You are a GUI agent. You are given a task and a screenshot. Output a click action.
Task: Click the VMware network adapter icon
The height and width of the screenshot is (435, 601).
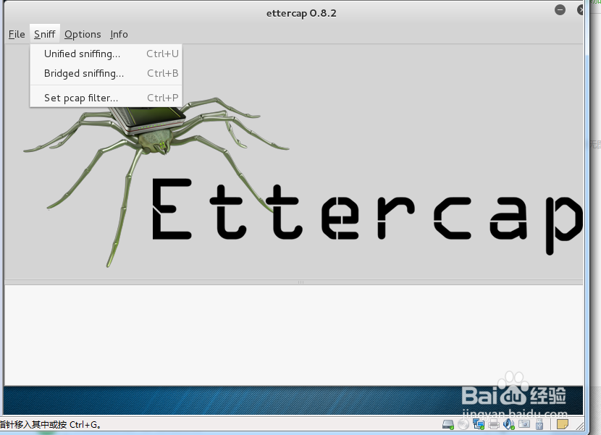(x=479, y=424)
